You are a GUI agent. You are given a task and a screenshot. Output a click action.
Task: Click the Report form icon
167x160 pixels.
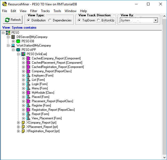[28, 114]
